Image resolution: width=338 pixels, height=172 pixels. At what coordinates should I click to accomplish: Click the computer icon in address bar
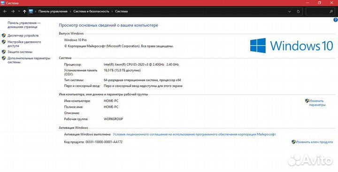[31, 11]
